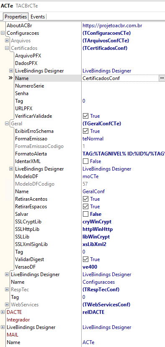Click the ACTe name value
Screen dimensions: 165x347
tap(88, 342)
